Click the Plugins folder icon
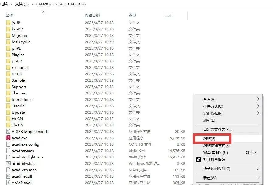The width and height of the screenshot is (273, 185). point(8,55)
